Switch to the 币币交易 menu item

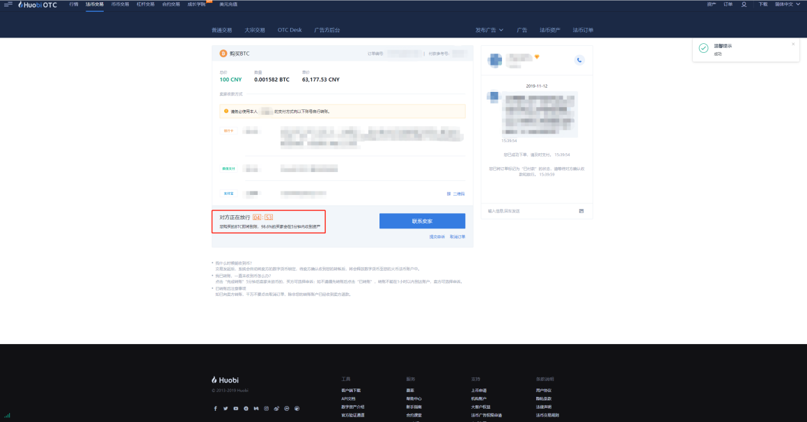point(120,4)
